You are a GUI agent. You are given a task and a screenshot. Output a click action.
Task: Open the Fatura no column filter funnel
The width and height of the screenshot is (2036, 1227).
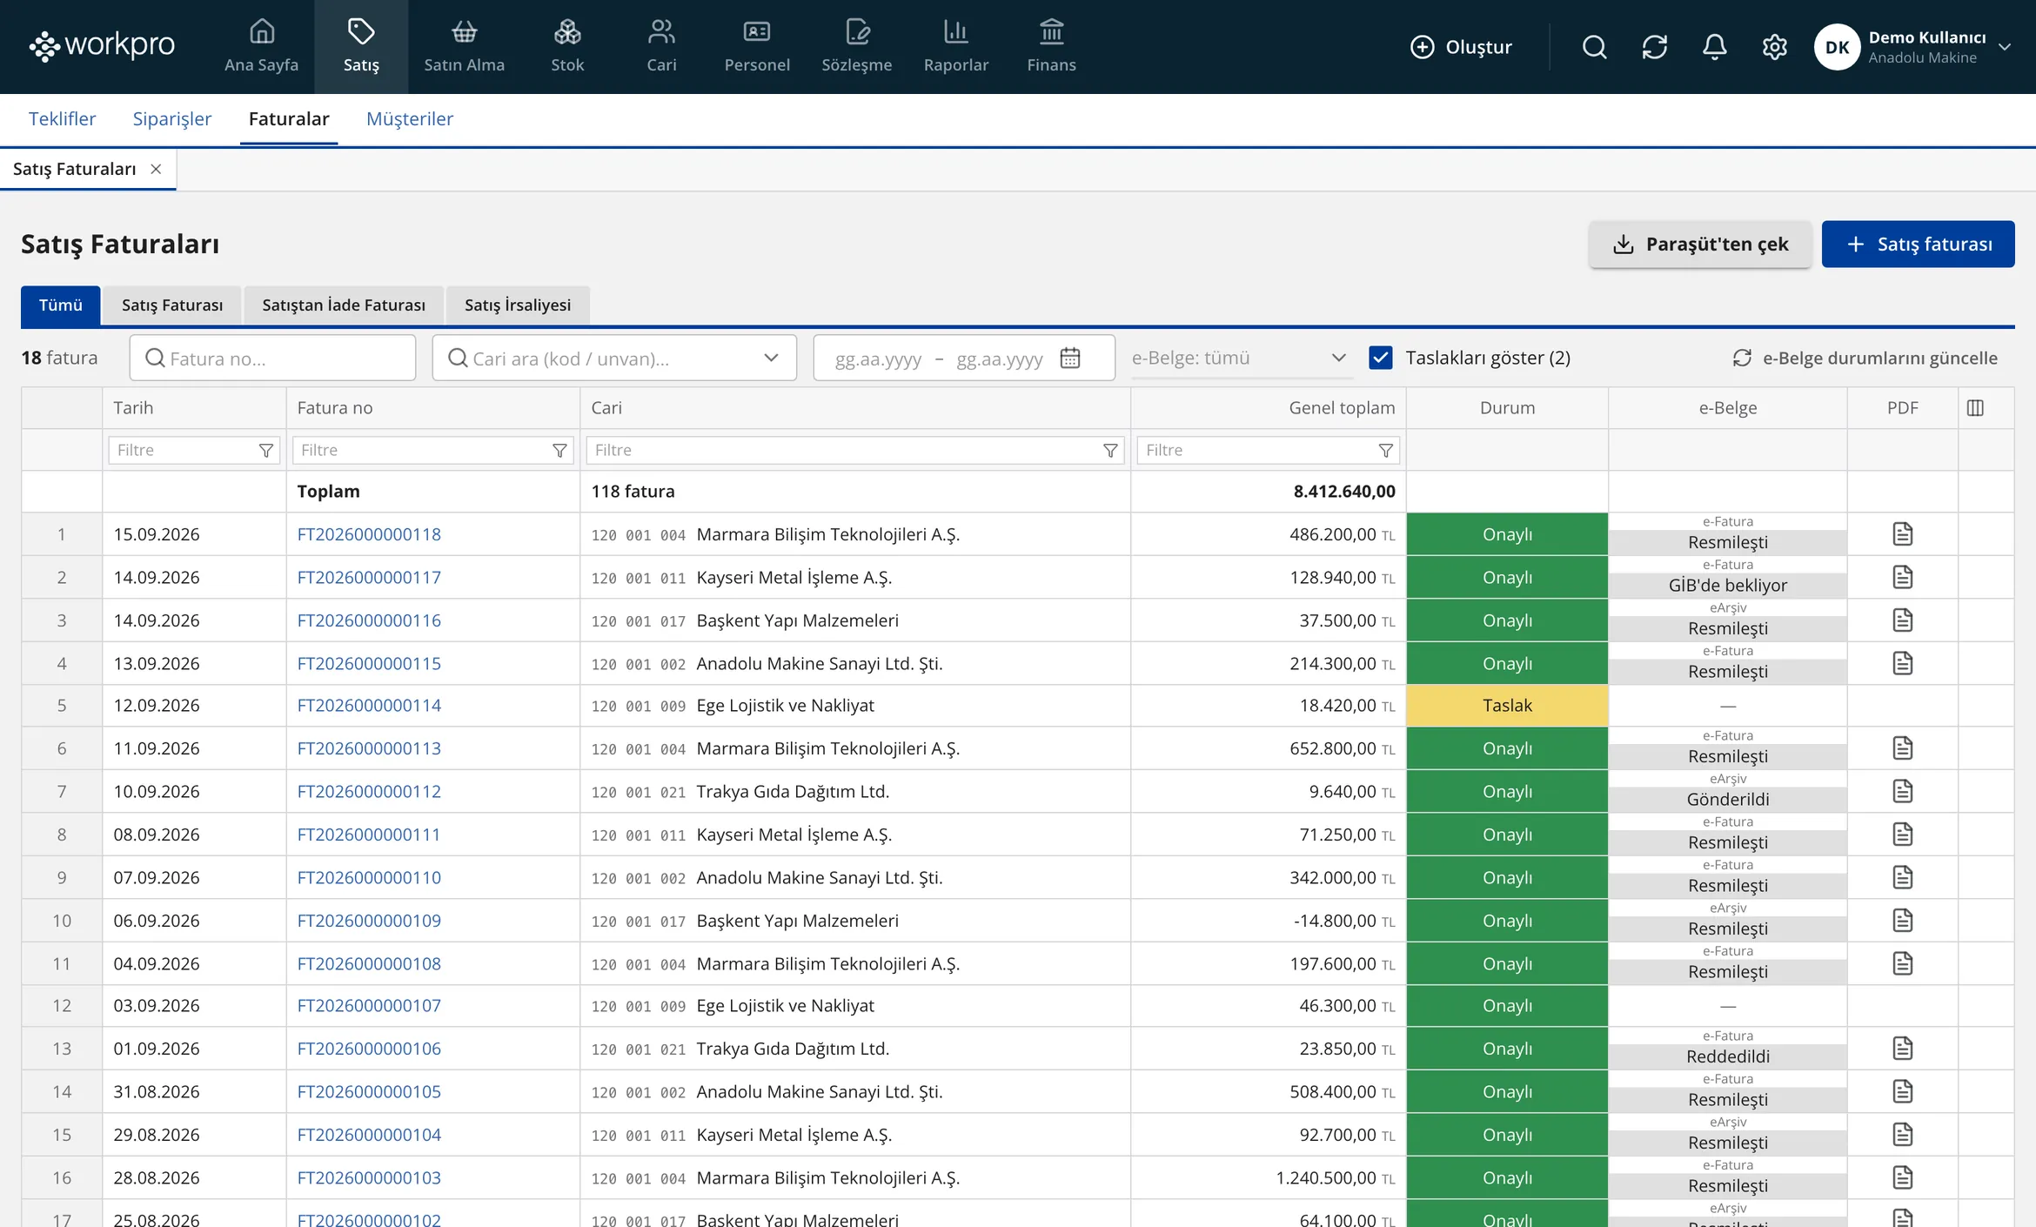click(x=559, y=450)
